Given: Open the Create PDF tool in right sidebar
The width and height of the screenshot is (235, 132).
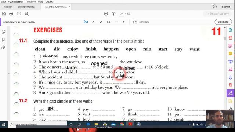Looking at the screenshot, I should pos(231,38).
